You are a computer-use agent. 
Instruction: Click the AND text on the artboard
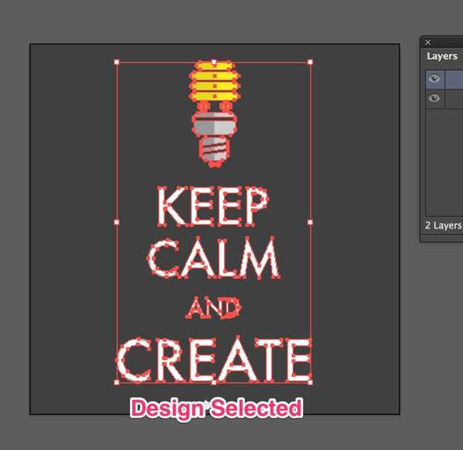click(x=214, y=307)
